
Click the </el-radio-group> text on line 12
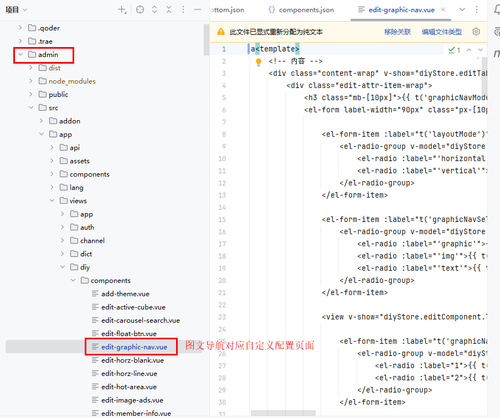tap(377, 183)
